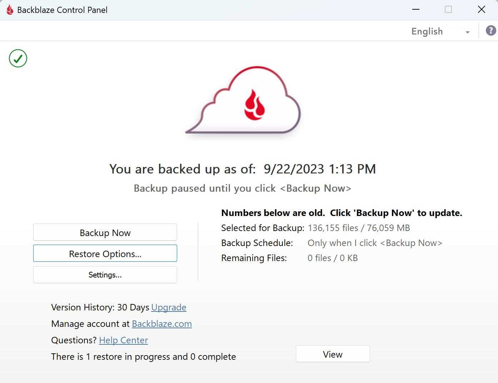498x383 pixels.
Task: Open the Backblaze.com account link
Action: tap(162, 324)
